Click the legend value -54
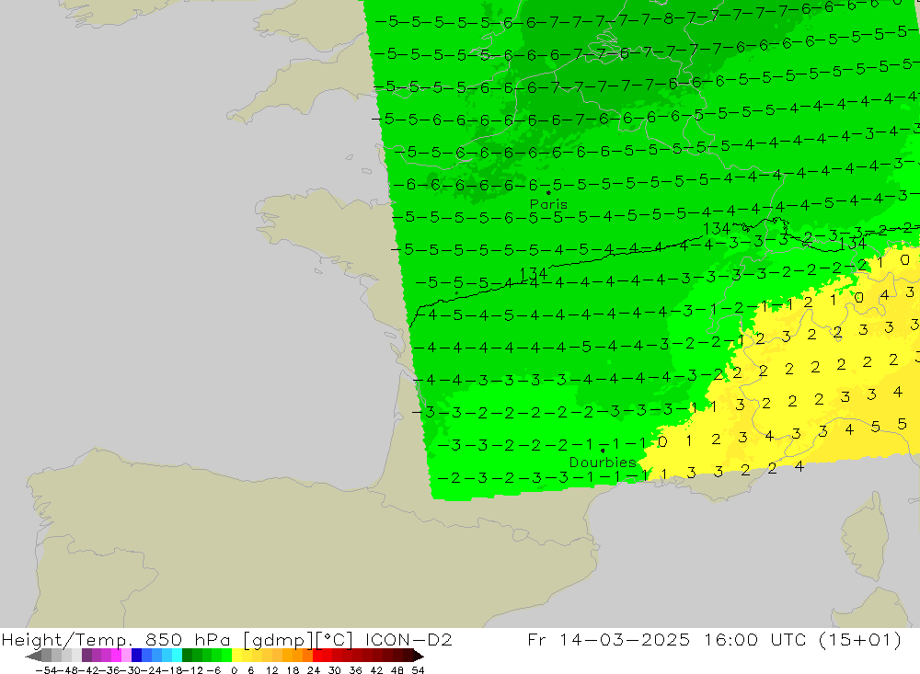This screenshot has height=674, width=920. click(46, 670)
